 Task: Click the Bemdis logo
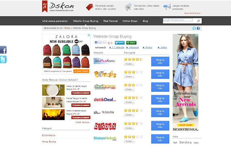(x=105, y=74)
